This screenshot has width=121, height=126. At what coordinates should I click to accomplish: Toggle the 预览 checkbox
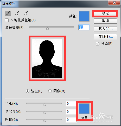[98, 44]
